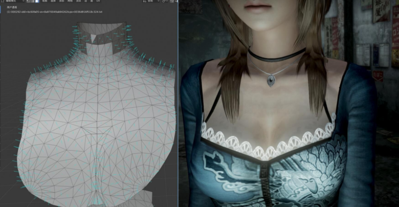Switch to vertex select mode
The height and width of the screenshot is (207, 399).
(29, 1)
